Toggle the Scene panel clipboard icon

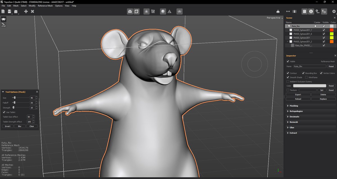pyautogui.click(x=304, y=11)
